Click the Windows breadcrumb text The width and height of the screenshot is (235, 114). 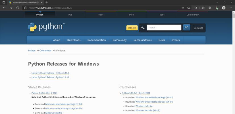click(x=61, y=50)
